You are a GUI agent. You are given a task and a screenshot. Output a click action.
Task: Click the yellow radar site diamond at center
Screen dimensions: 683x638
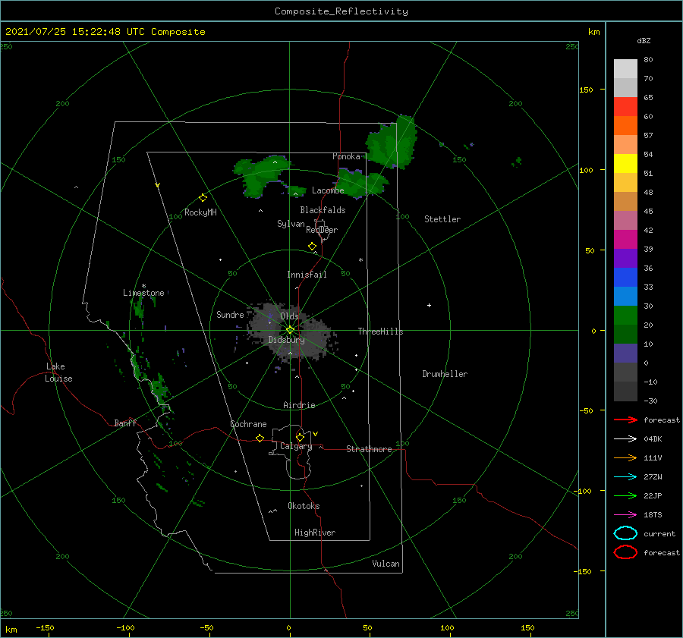tap(290, 330)
